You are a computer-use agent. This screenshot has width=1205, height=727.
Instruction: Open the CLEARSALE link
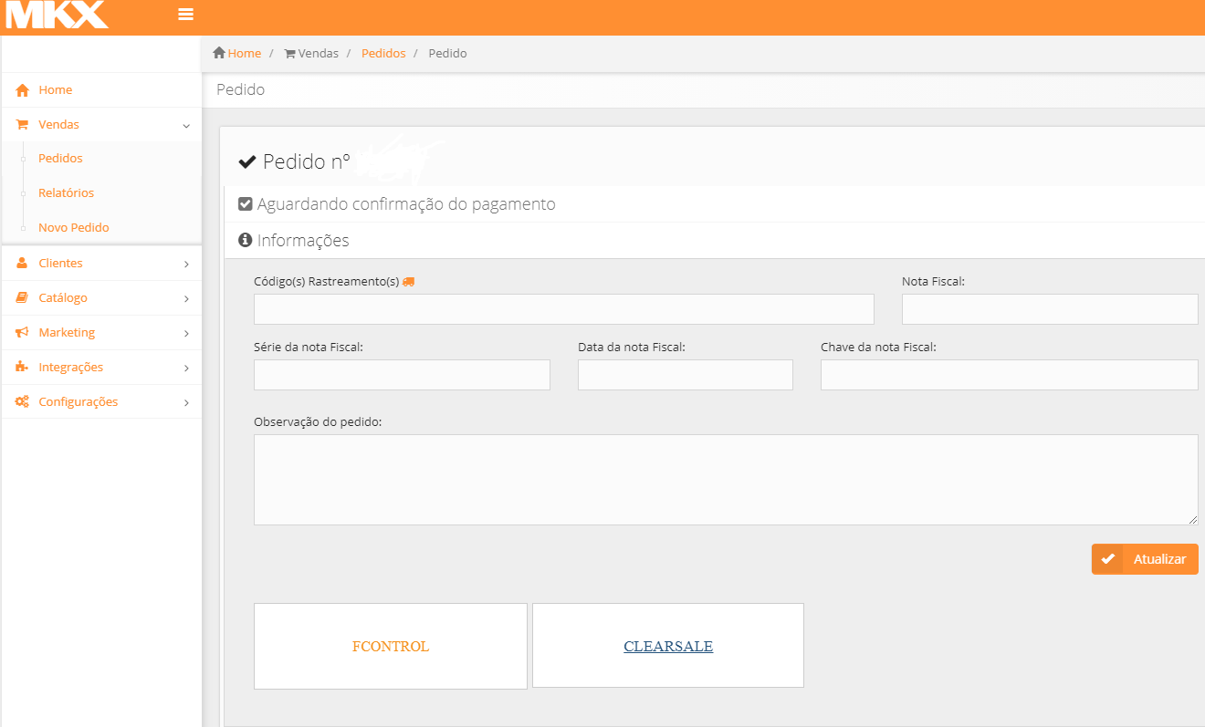click(x=668, y=647)
